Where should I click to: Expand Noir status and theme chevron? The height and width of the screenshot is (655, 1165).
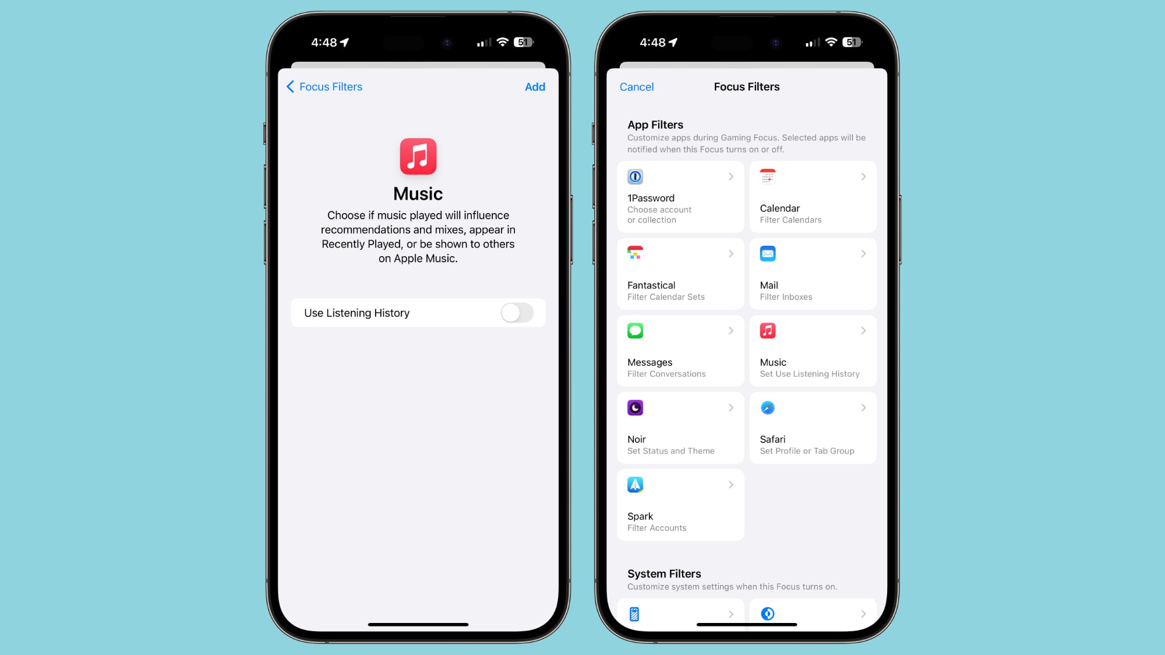(x=730, y=408)
